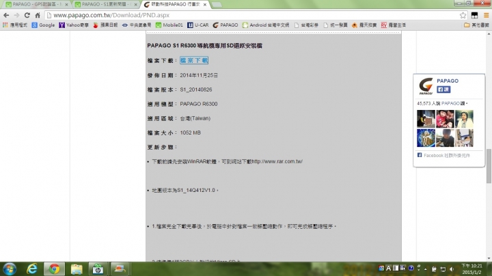Click the Chrome taskbar icon
This screenshot has height=276, width=492.
tap(54, 269)
